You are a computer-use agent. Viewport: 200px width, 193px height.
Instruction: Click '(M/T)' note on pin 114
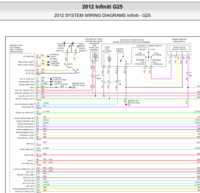51,168
